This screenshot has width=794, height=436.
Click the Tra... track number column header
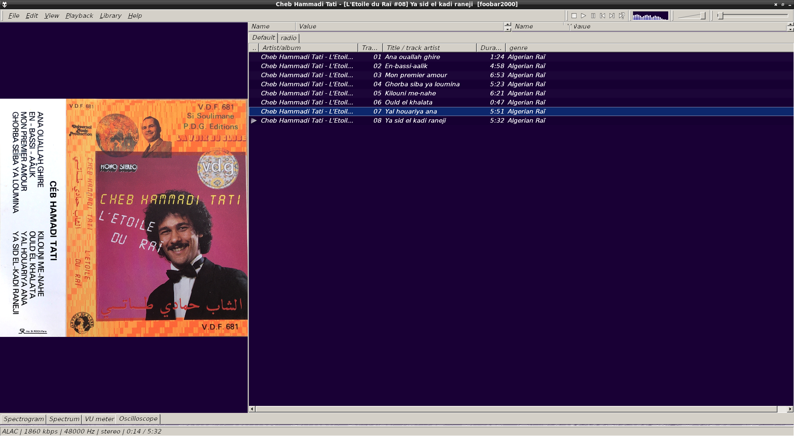point(370,48)
